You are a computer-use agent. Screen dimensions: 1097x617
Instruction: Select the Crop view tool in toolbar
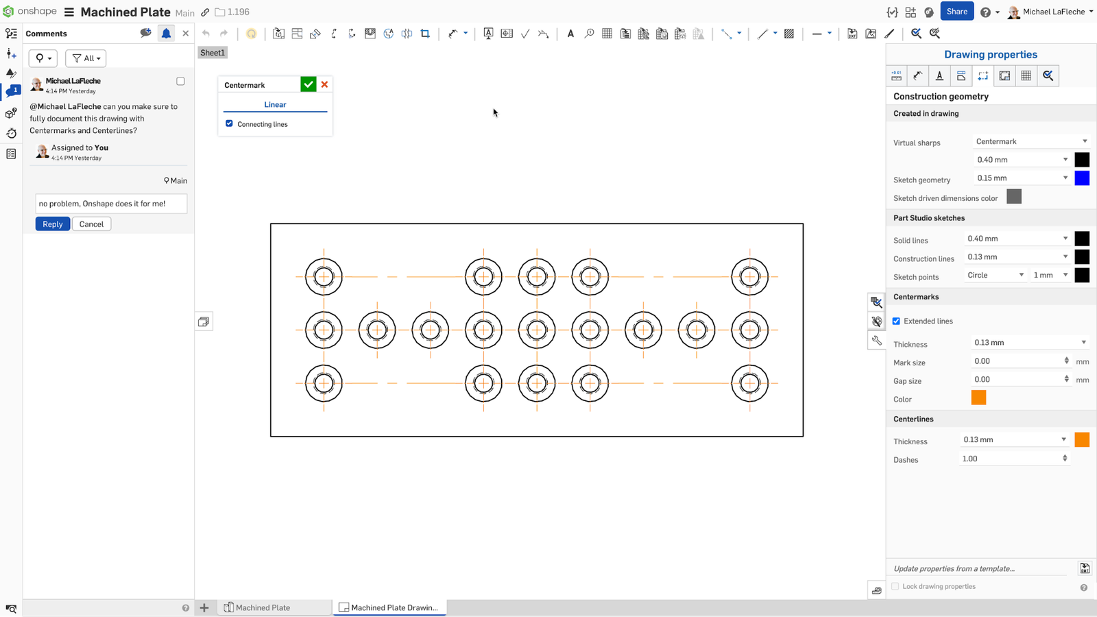pyautogui.click(x=425, y=34)
